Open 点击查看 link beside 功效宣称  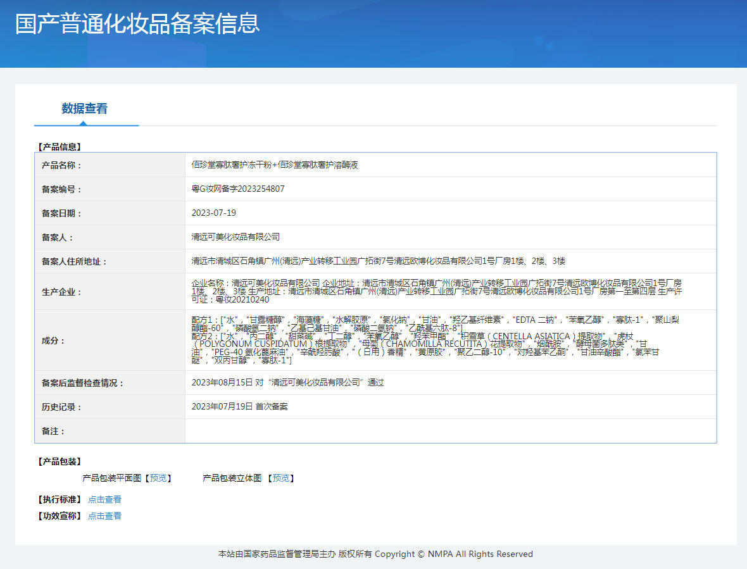[104, 516]
